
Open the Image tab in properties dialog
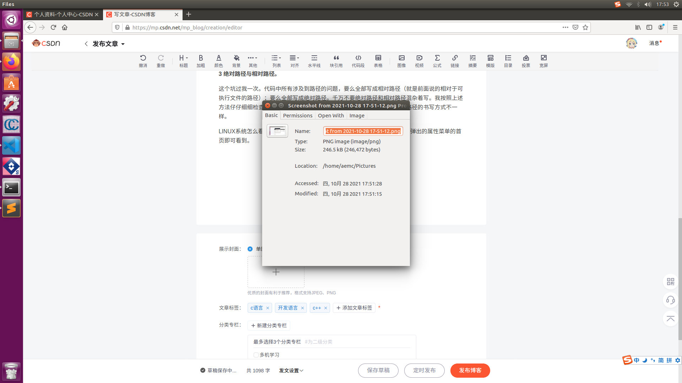(x=357, y=115)
